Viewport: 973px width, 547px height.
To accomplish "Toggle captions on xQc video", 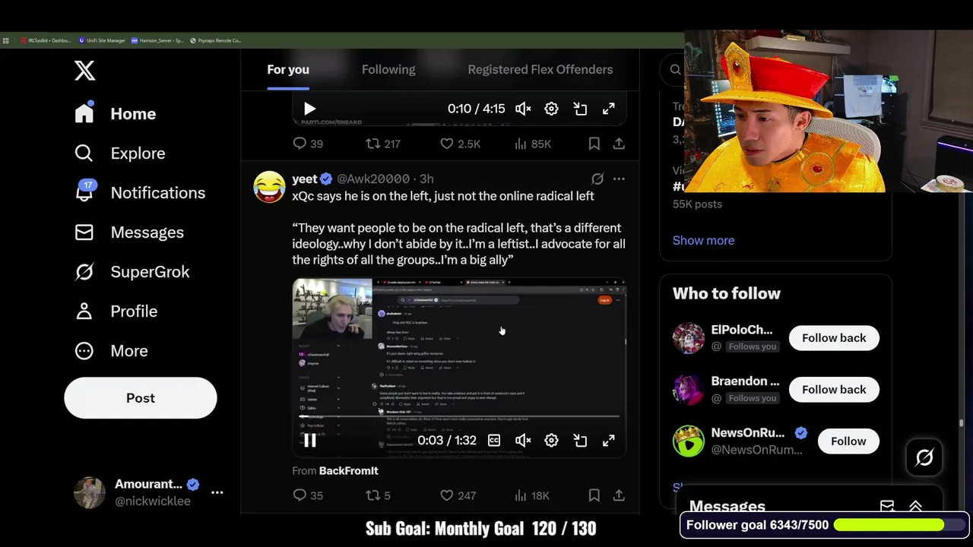I will click(x=494, y=440).
